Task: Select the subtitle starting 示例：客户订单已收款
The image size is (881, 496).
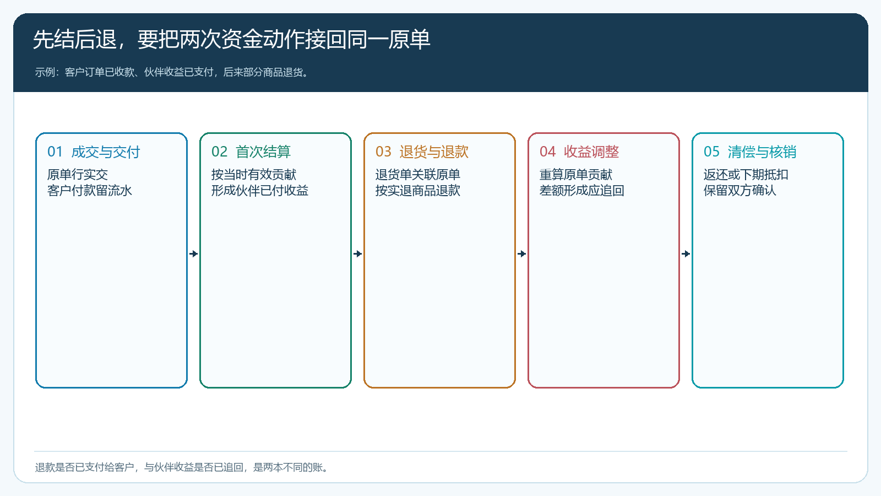Action: pyautogui.click(x=173, y=72)
